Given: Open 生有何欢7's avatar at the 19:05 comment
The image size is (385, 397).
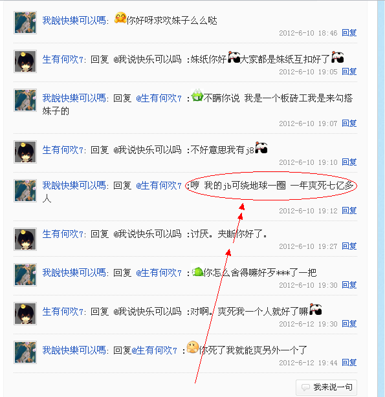Looking at the screenshot, I should click(25, 61).
